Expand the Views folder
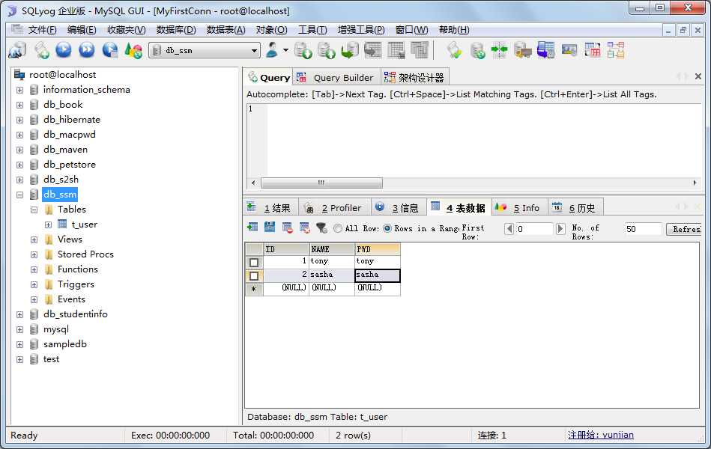The image size is (711, 449). tap(34, 239)
